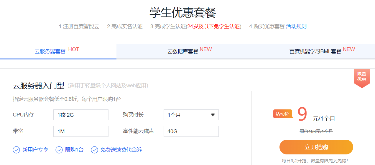Click the orange 活动价 tag
Viewport: 375px width, 165px height.
coord(283,114)
